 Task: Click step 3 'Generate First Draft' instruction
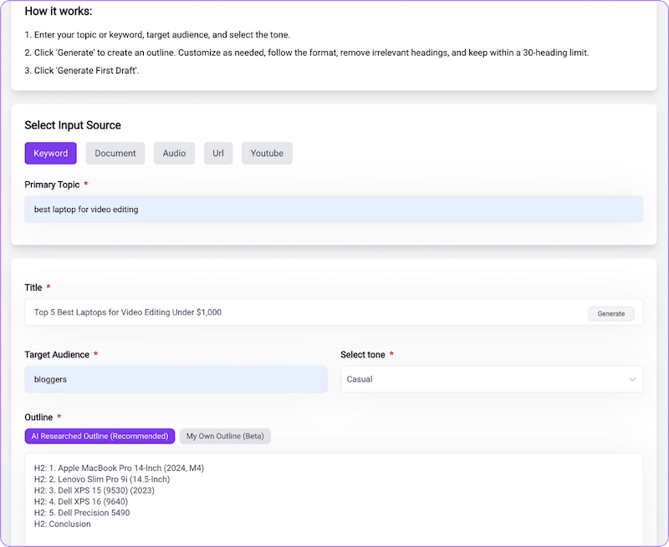click(82, 71)
